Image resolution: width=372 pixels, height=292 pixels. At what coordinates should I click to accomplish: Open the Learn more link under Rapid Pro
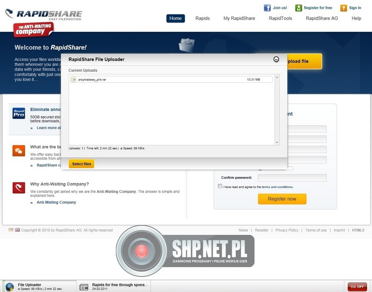click(49, 128)
